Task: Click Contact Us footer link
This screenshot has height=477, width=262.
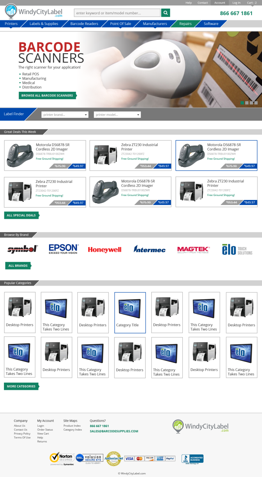Action: tap(21, 430)
